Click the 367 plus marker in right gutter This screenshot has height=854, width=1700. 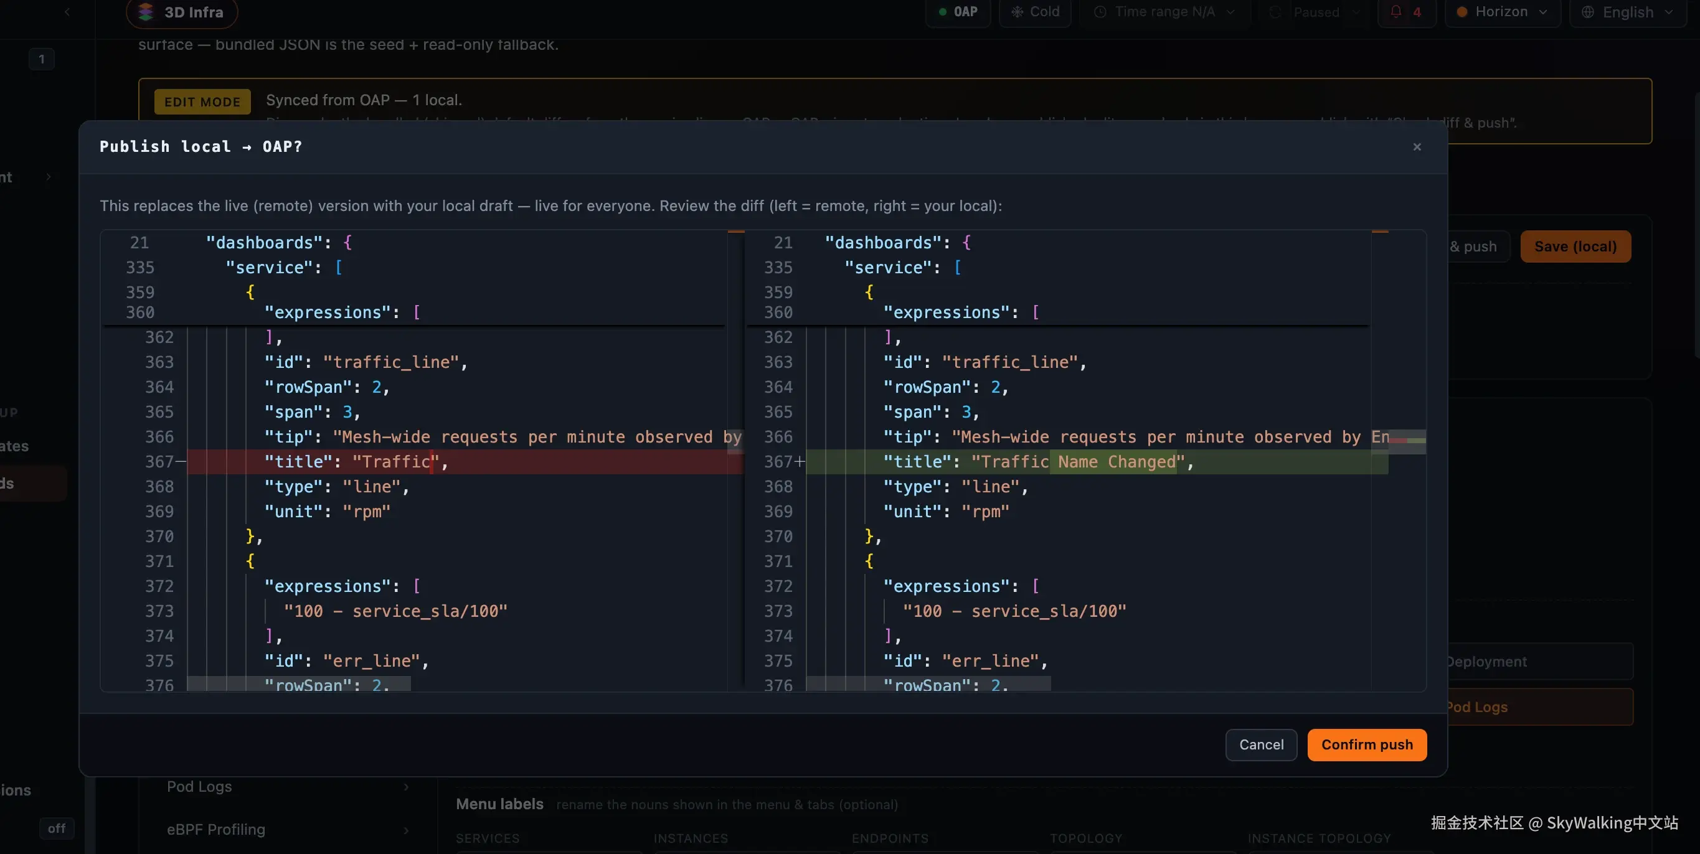(800, 462)
